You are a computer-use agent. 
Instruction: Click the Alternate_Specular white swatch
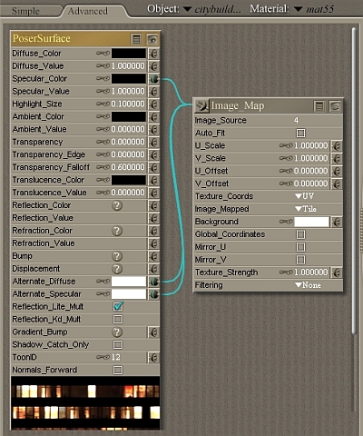[129, 294]
